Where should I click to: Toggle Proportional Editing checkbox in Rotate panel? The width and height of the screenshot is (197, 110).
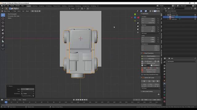point(33,96)
